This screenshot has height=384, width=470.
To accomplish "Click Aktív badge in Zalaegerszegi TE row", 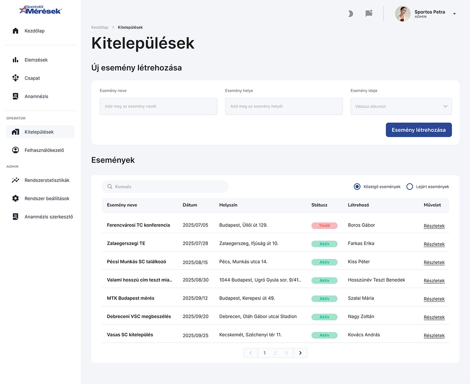I will coord(324,244).
